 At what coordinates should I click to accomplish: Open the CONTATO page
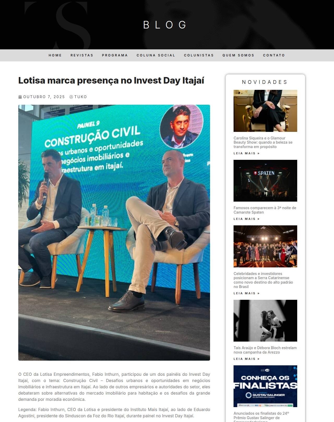pos(274,55)
